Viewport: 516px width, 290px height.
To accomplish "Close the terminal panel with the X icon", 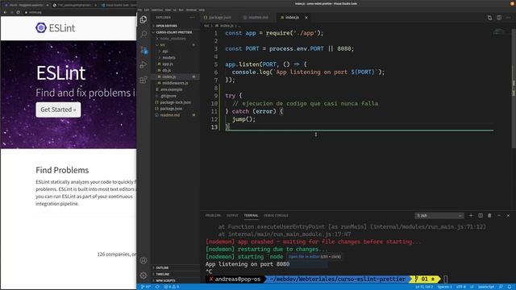I will (508, 215).
